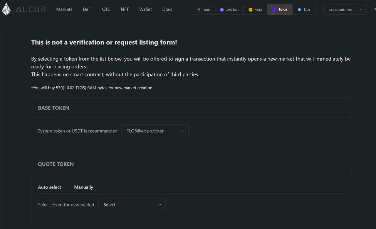Image resolution: width=376 pixels, height=229 pixels.
Task: Expand the account menu chevron
Action: click(361, 9)
